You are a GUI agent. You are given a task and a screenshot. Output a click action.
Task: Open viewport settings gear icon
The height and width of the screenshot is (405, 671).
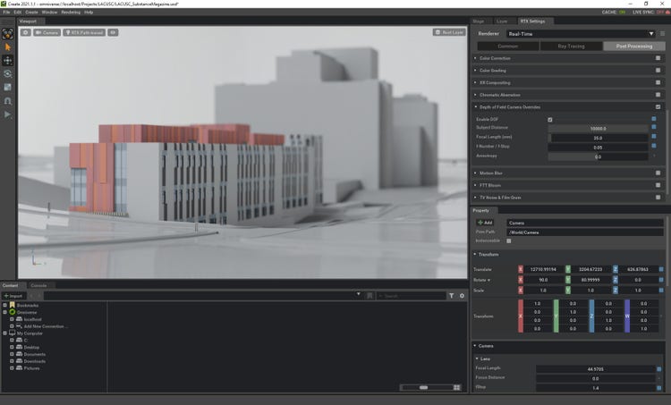[x=26, y=32]
